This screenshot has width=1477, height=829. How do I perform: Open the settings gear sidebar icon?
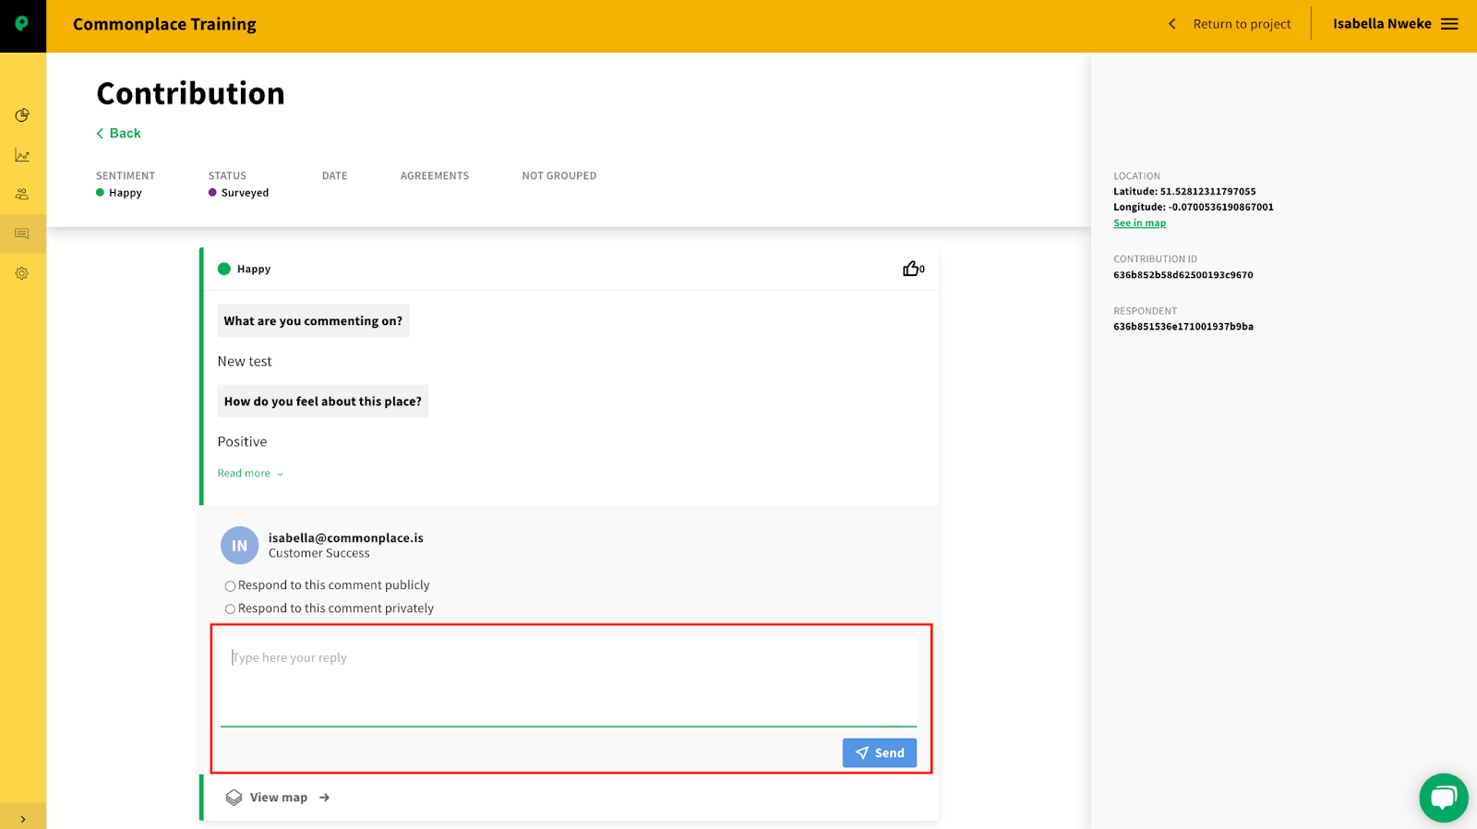click(x=22, y=273)
